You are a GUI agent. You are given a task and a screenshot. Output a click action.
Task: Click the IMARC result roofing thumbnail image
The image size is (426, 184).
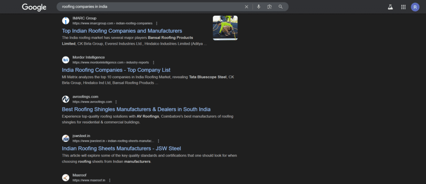coord(225,28)
